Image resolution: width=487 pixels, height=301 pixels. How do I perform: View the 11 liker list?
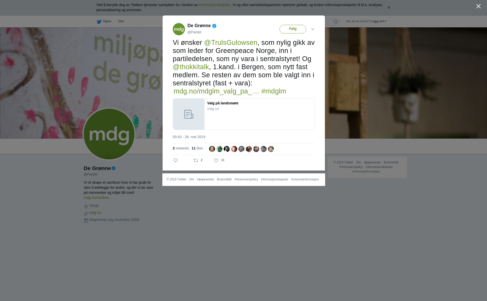(x=197, y=148)
